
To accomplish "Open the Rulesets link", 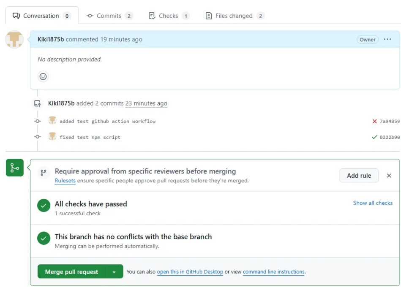I will (x=65, y=181).
